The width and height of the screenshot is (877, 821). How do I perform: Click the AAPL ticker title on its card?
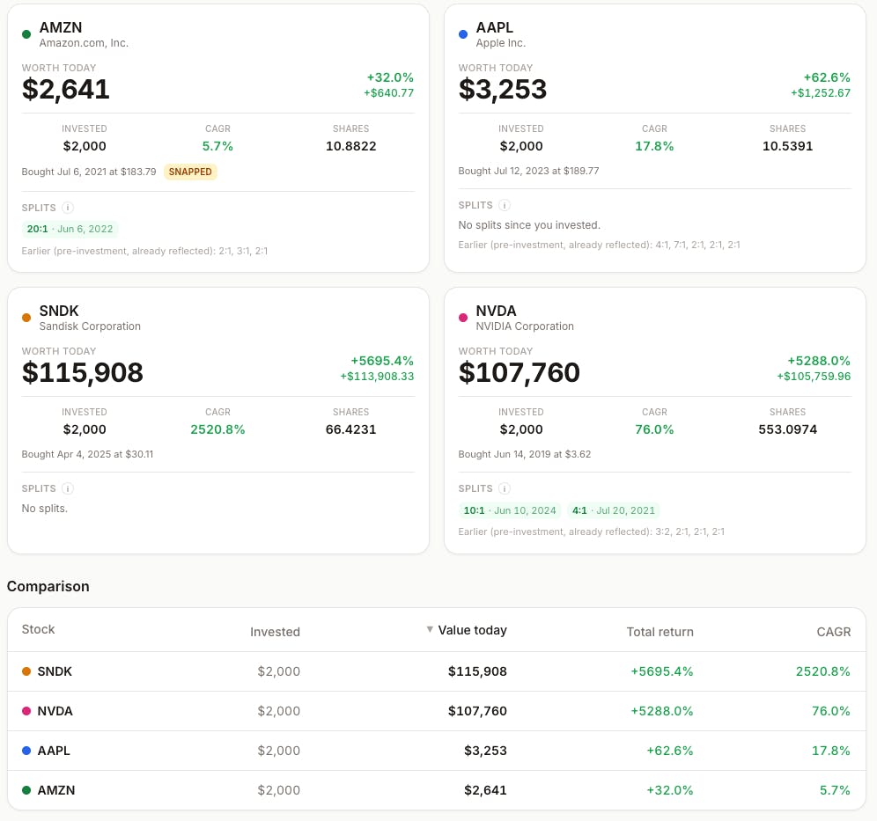coord(495,27)
